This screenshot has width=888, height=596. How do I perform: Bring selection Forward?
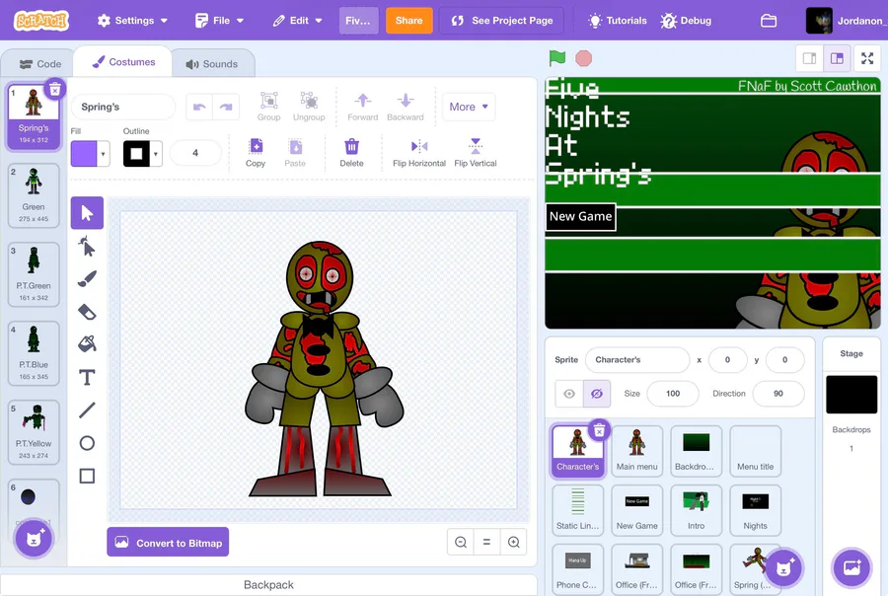(x=362, y=107)
